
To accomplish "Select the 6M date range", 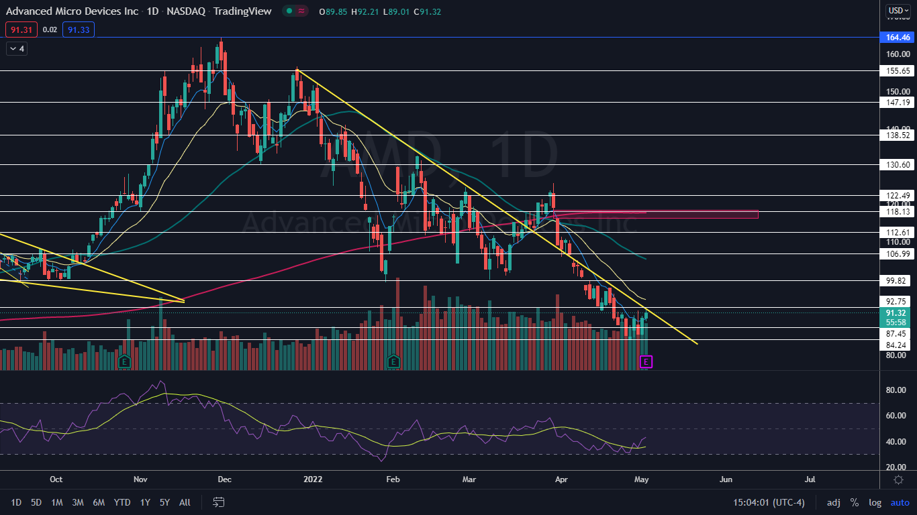I will pyautogui.click(x=99, y=502).
